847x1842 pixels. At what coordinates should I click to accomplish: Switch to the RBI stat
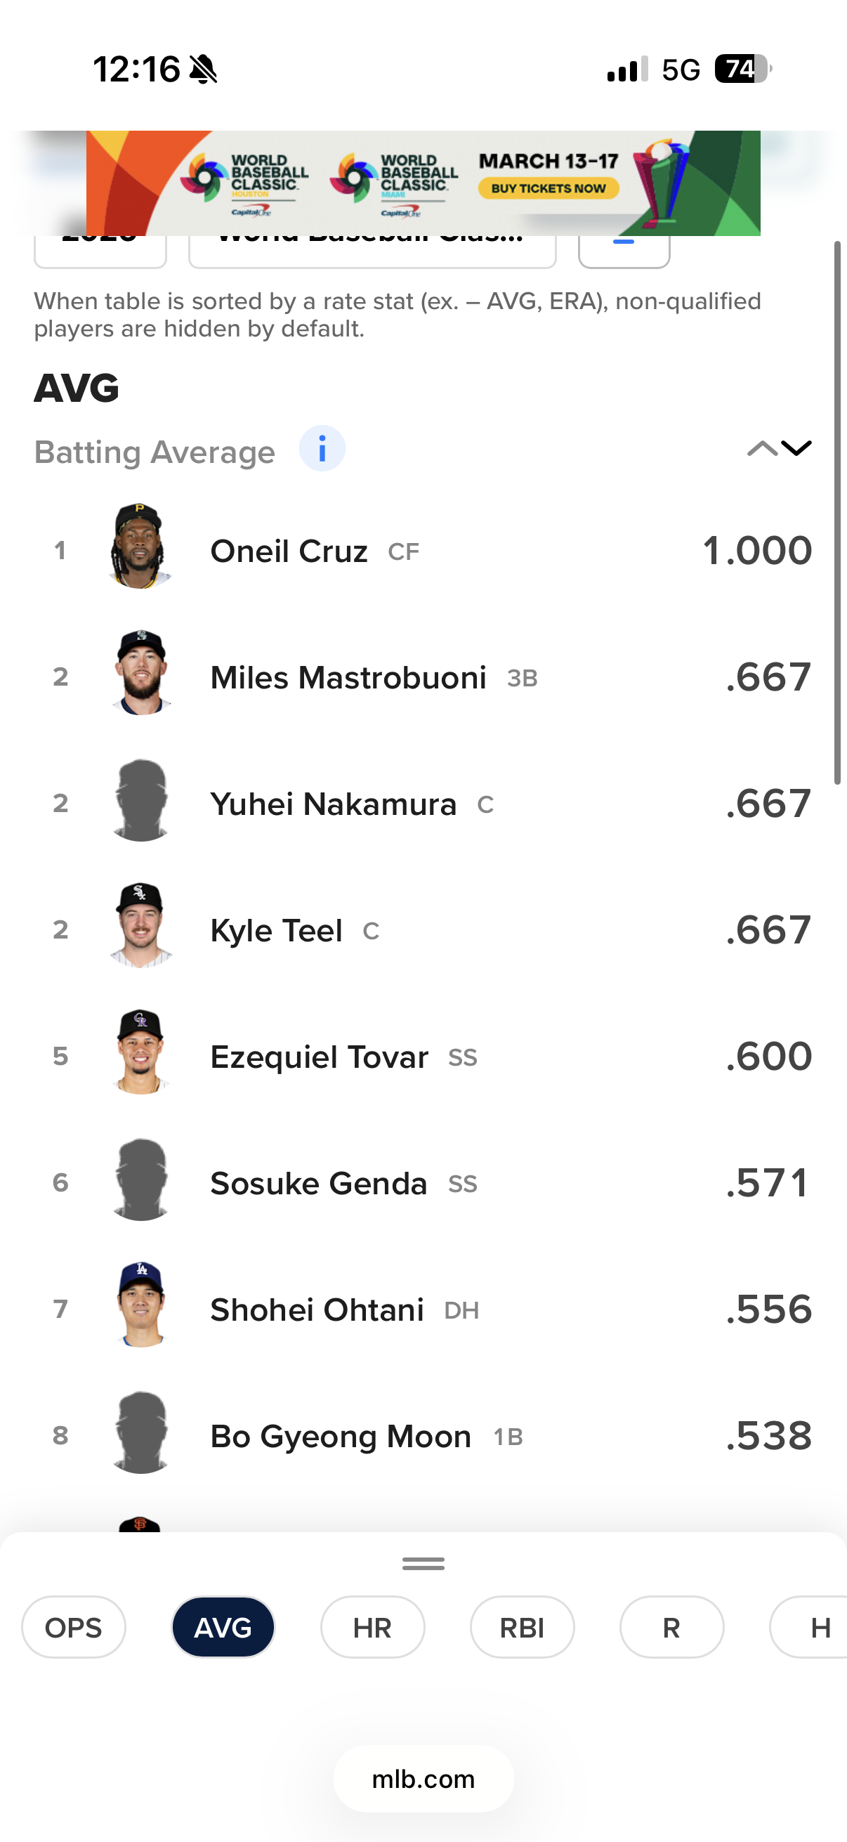point(522,1627)
